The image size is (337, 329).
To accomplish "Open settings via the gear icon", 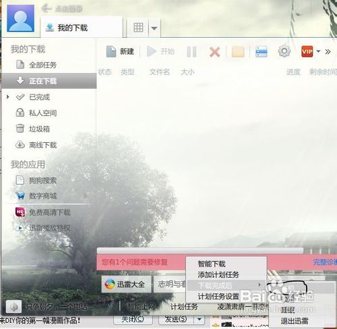I will pyautogui.click(x=284, y=51).
